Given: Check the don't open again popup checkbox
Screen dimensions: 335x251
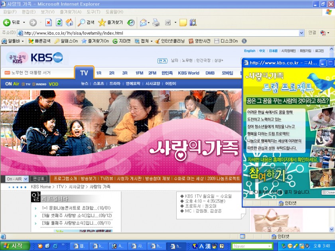Looking at the screenshot, I should (251, 192).
